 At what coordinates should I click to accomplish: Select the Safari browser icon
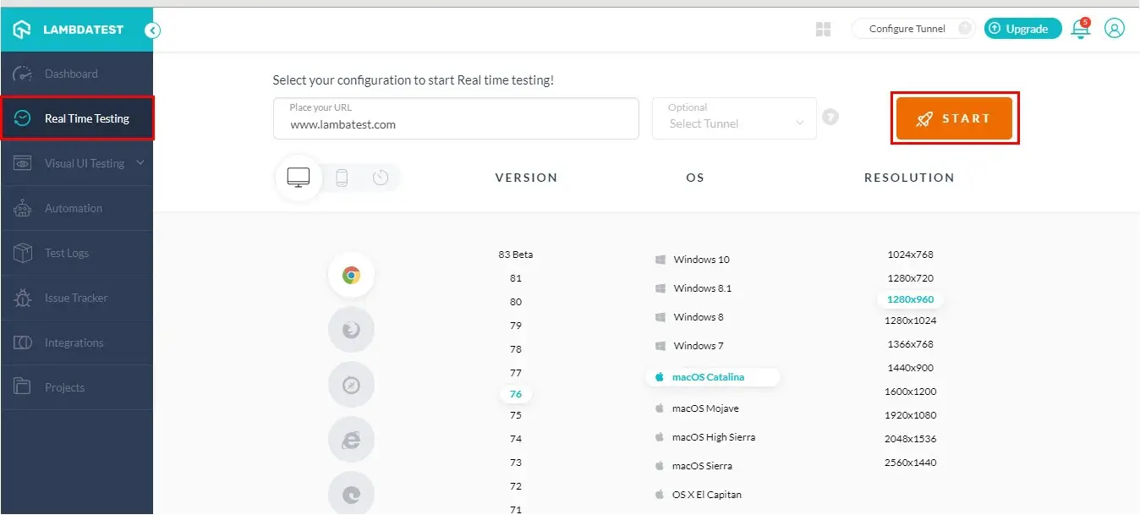351,384
